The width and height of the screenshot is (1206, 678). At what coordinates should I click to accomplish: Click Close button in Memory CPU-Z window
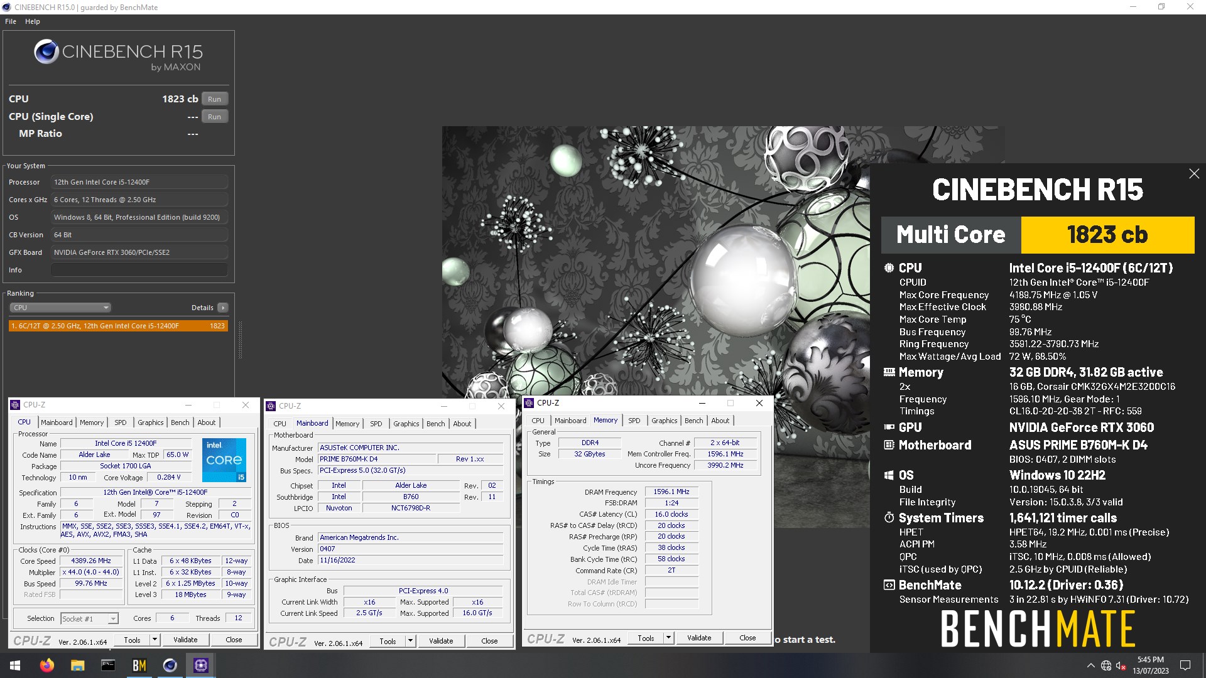tap(747, 638)
